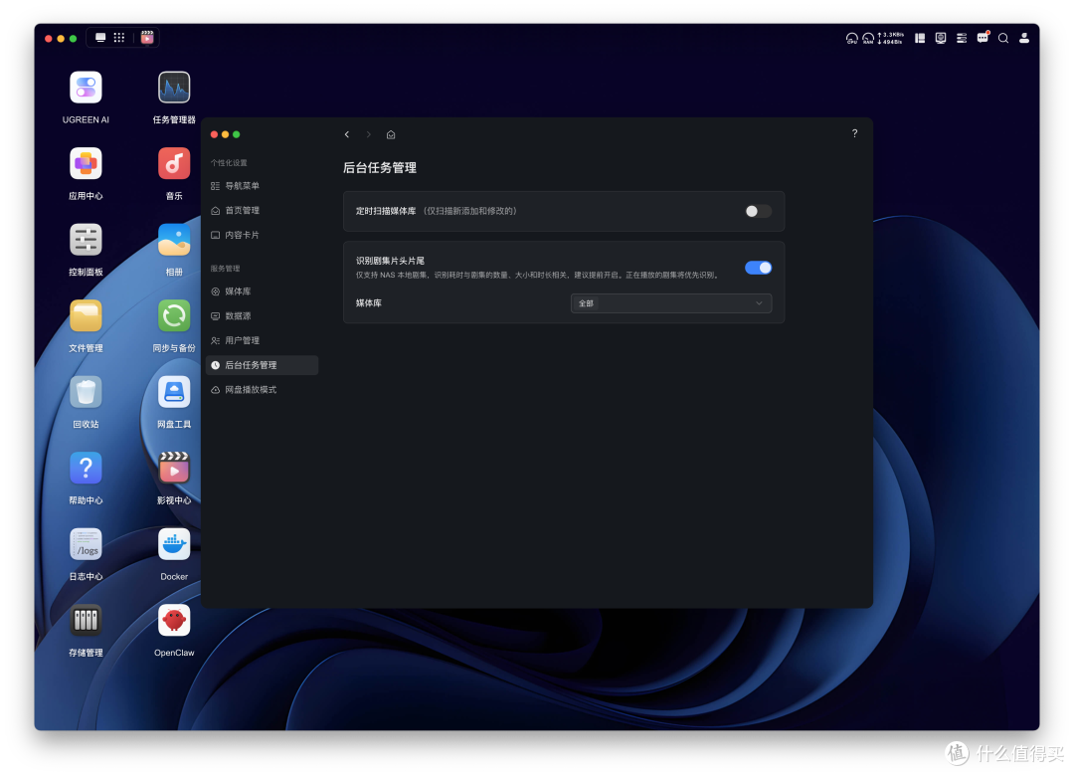Disable 识别剧集片头片尾 toggle
Viewport: 1074px width, 776px height.
(x=758, y=268)
